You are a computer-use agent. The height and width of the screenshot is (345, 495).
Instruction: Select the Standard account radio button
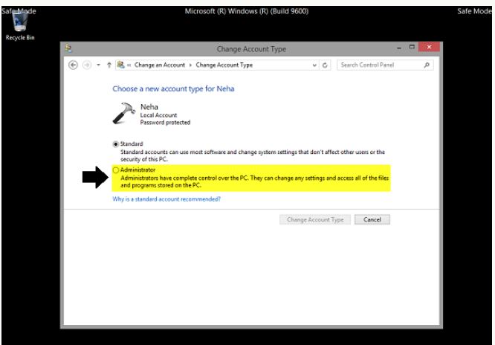pos(115,144)
